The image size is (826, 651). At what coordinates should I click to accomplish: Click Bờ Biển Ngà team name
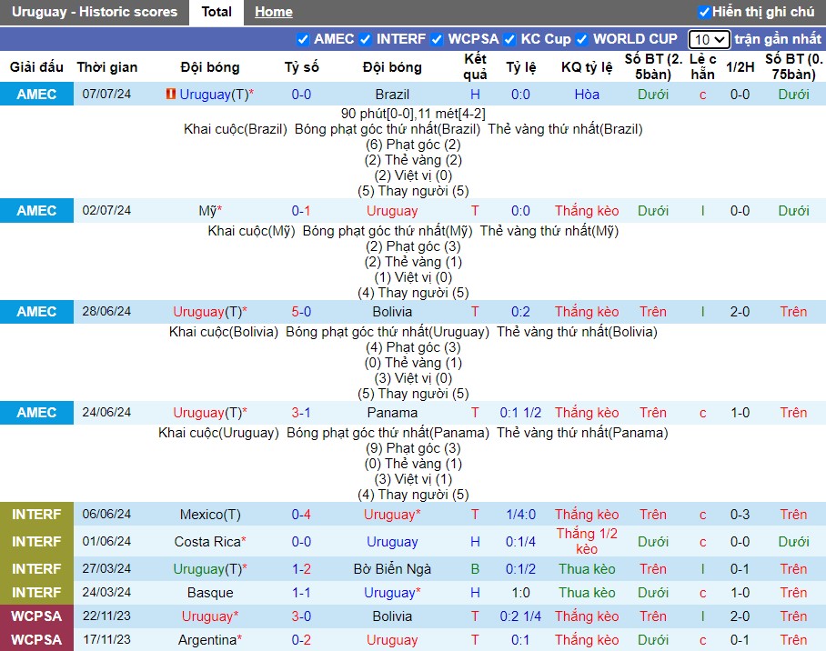tap(392, 569)
